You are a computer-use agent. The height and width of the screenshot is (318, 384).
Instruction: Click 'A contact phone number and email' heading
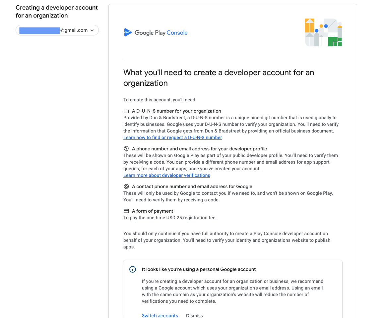coord(192,186)
